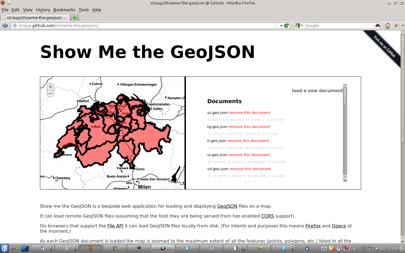Open the URL history dropdown arrow
The width and height of the screenshot is (405, 253).
(x=281, y=26)
